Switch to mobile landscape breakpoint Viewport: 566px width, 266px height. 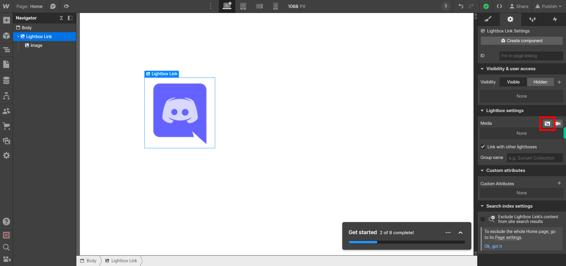[259, 6]
